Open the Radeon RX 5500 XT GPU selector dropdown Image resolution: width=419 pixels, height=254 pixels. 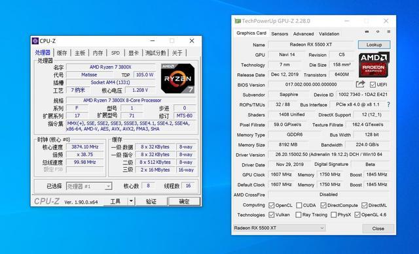280,228
